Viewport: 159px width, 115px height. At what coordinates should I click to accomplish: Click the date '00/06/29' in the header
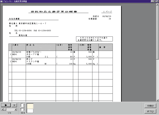pos(107,16)
